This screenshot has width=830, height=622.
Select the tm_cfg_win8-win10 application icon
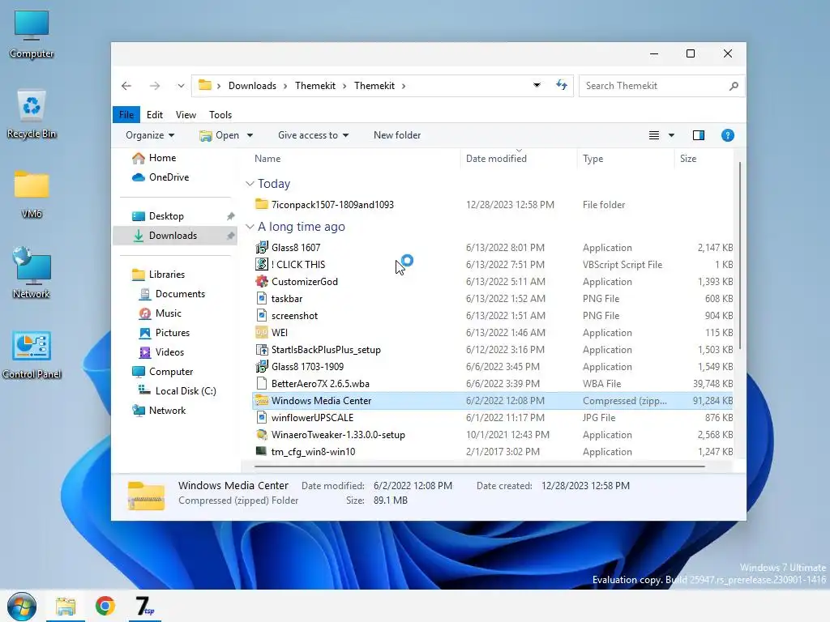pos(262,452)
